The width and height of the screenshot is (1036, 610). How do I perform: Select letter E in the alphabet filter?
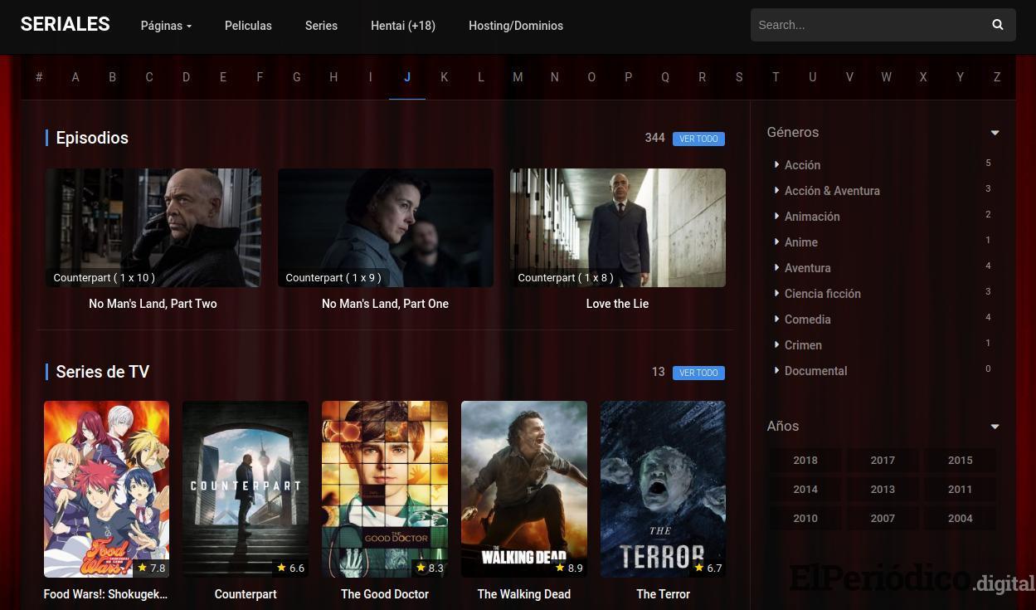(223, 77)
